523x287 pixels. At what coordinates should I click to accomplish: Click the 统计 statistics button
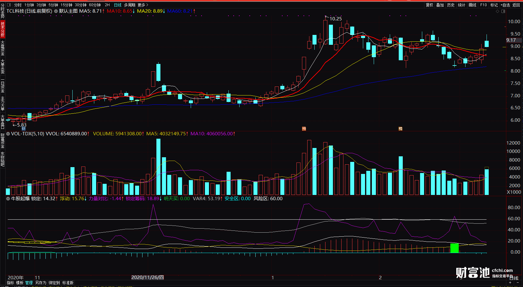point(462,5)
